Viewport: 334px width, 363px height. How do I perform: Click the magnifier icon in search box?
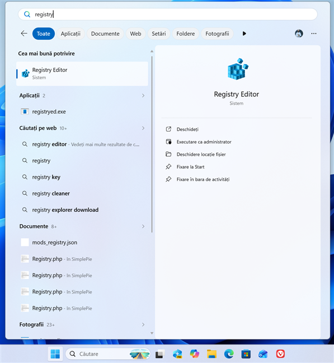(27, 15)
